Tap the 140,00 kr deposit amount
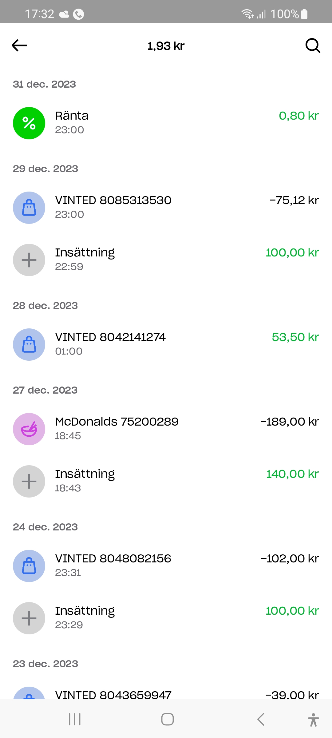 [292, 474]
